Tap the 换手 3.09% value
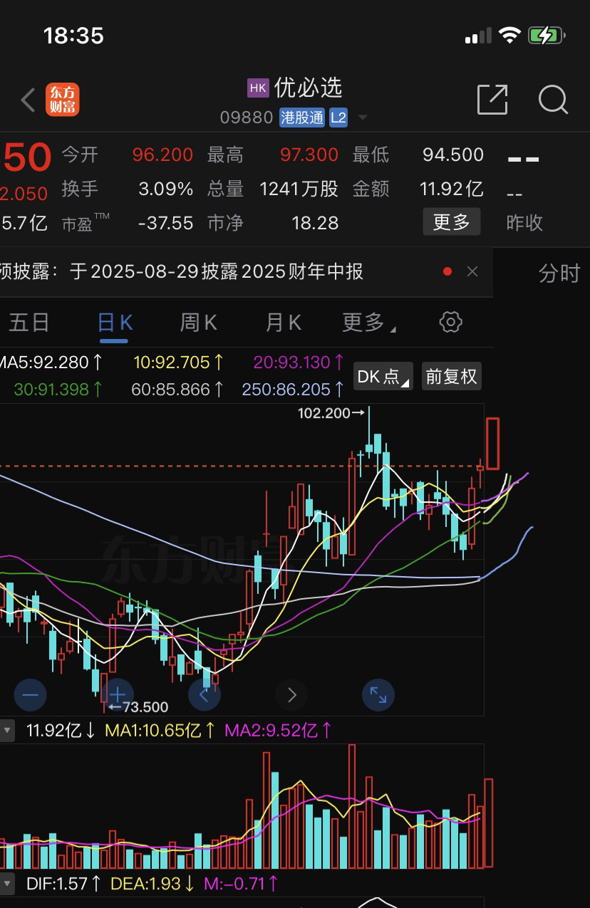 pyautogui.click(x=166, y=189)
